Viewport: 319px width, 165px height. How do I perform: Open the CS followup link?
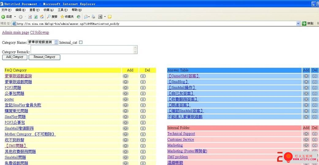tap(40, 32)
